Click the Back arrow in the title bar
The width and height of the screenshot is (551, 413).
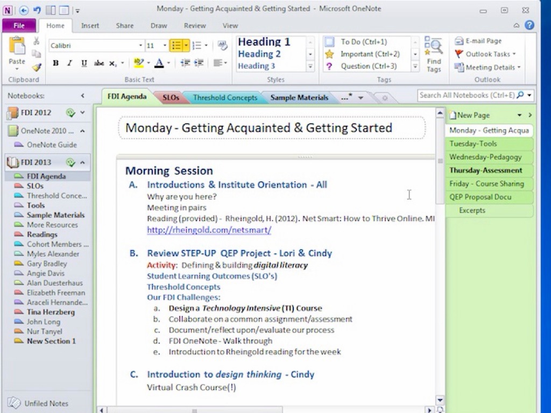pyautogui.click(x=24, y=10)
